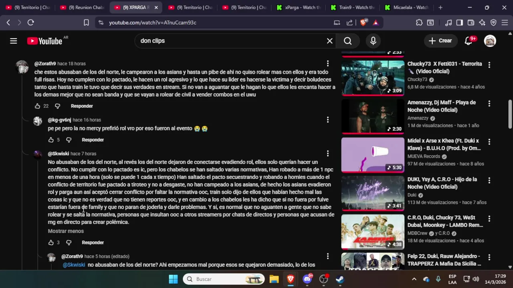
Task: Go back to the previous page
Action: click(x=8, y=23)
